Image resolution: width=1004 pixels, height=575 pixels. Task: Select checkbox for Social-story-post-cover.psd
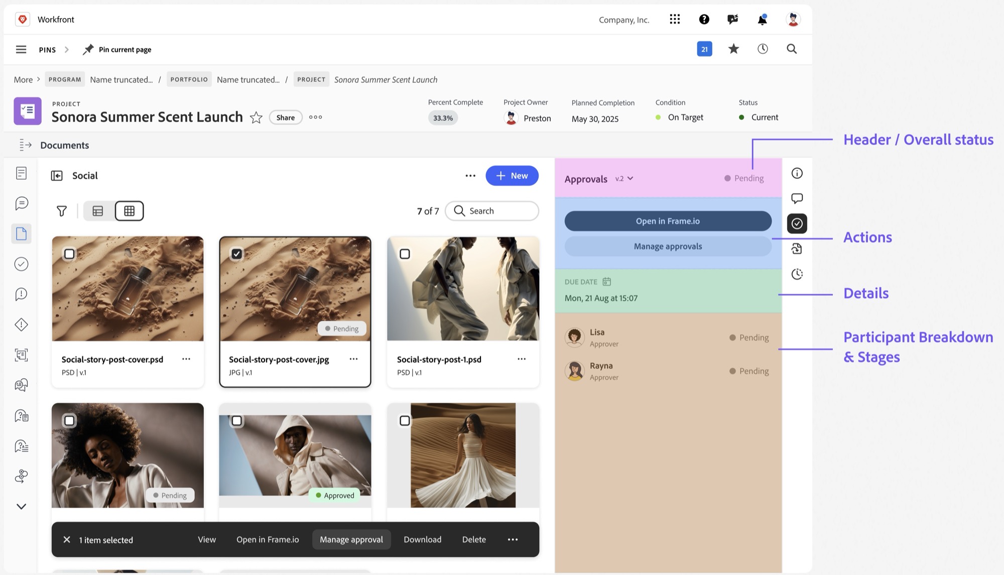coord(69,254)
